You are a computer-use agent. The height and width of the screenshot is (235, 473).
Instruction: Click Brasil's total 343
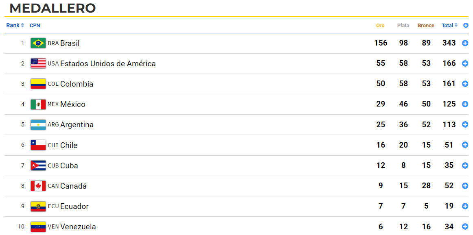click(449, 43)
